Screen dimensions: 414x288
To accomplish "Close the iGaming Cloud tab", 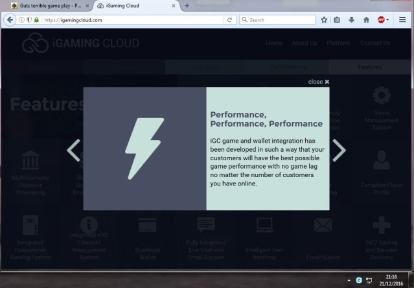I will pos(174,6).
